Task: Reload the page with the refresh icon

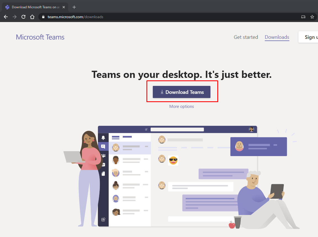Action: [x=23, y=17]
